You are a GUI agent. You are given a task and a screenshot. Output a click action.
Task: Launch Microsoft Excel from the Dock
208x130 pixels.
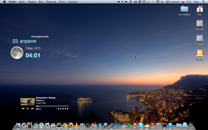click(x=129, y=125)
